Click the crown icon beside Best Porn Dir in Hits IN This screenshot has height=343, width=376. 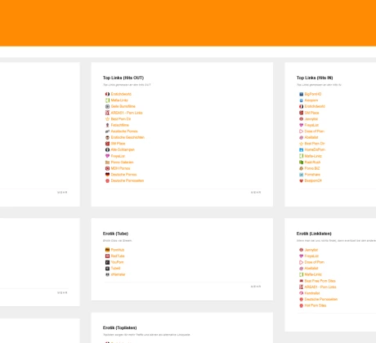301,144
